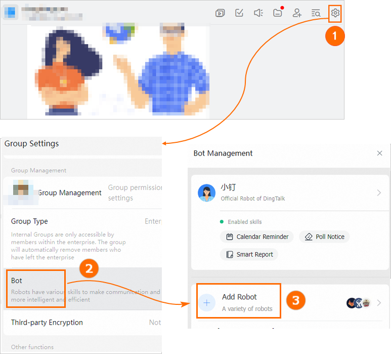391x354 pixels.
Task: Select the Poll Notice skill
Action: (324, 237)
